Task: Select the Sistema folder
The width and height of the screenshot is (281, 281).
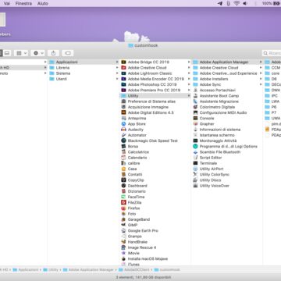Action: 83,73
